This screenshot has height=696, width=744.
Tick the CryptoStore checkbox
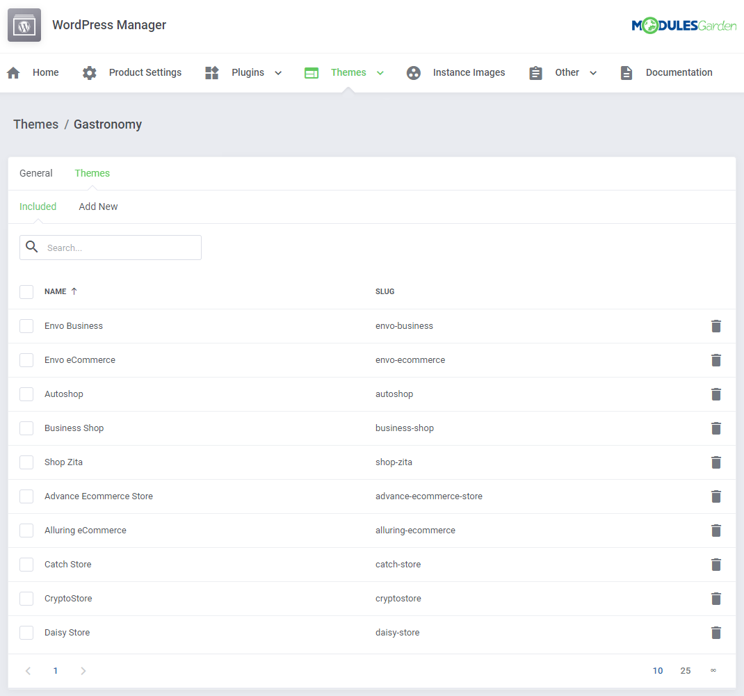coord(26,599)
